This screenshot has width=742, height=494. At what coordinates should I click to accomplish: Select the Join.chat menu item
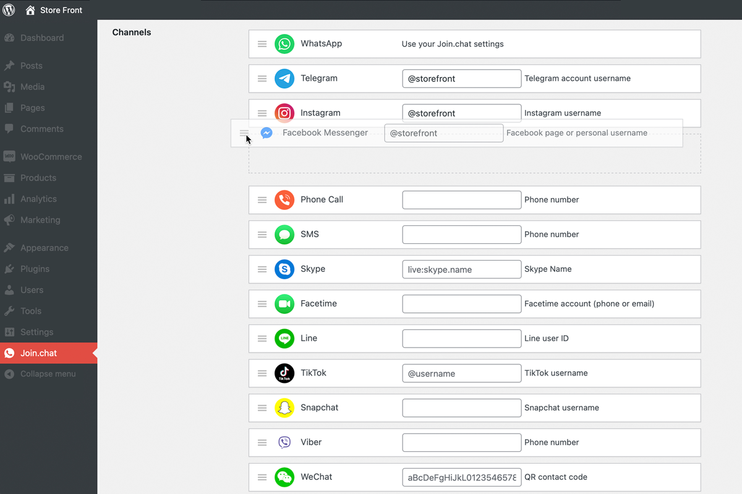48,353
